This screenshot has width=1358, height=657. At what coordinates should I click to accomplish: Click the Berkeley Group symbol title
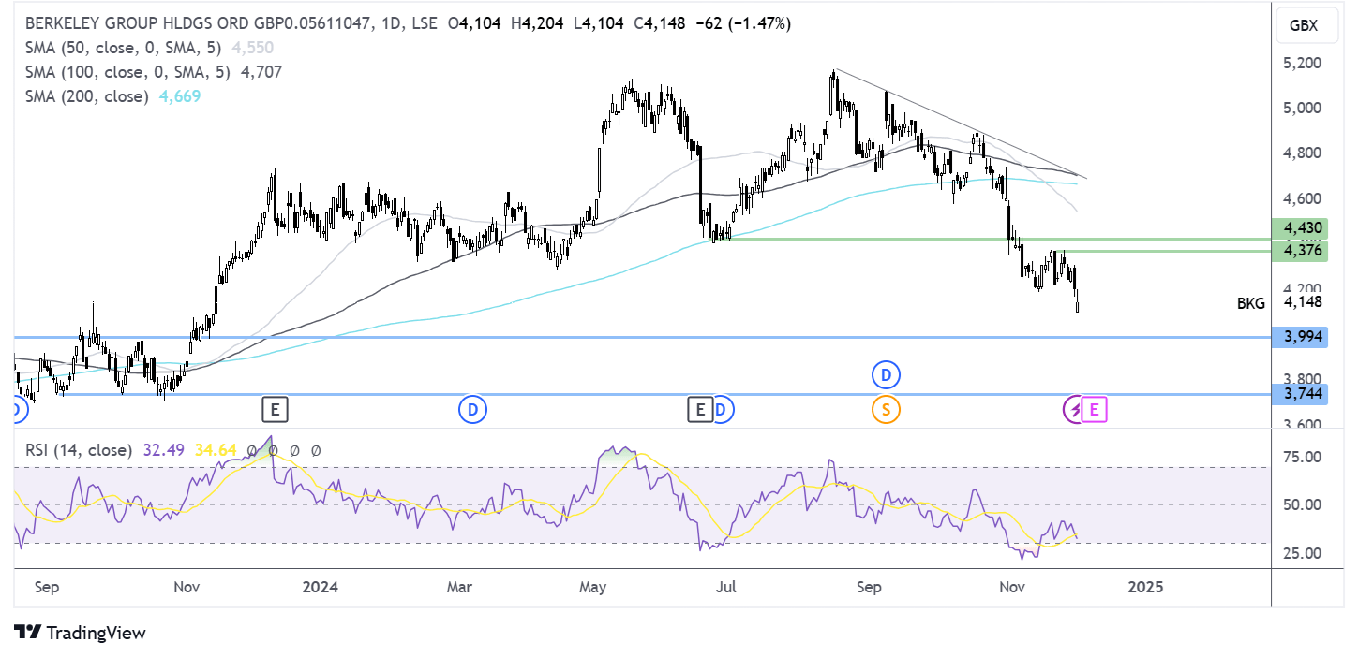point(199,23)
